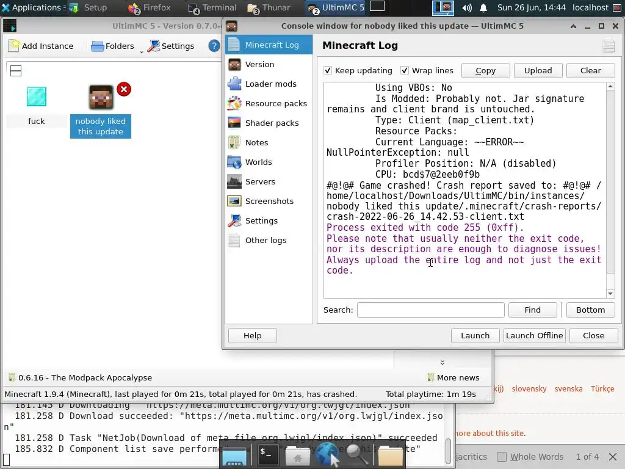Switch to the UltimMC 5 taskbar windows
This screenshot has height=469, width=625.
click(x=336, y=7)
